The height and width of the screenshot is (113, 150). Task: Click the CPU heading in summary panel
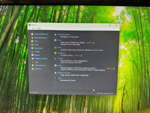click(59, 40)
